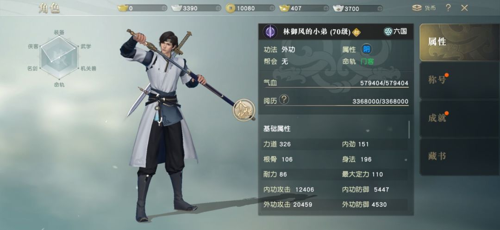The height and width of the screenshot is (230, 500).
Task: Add silver with plus beside 3390
Action: tap(218, 9)
